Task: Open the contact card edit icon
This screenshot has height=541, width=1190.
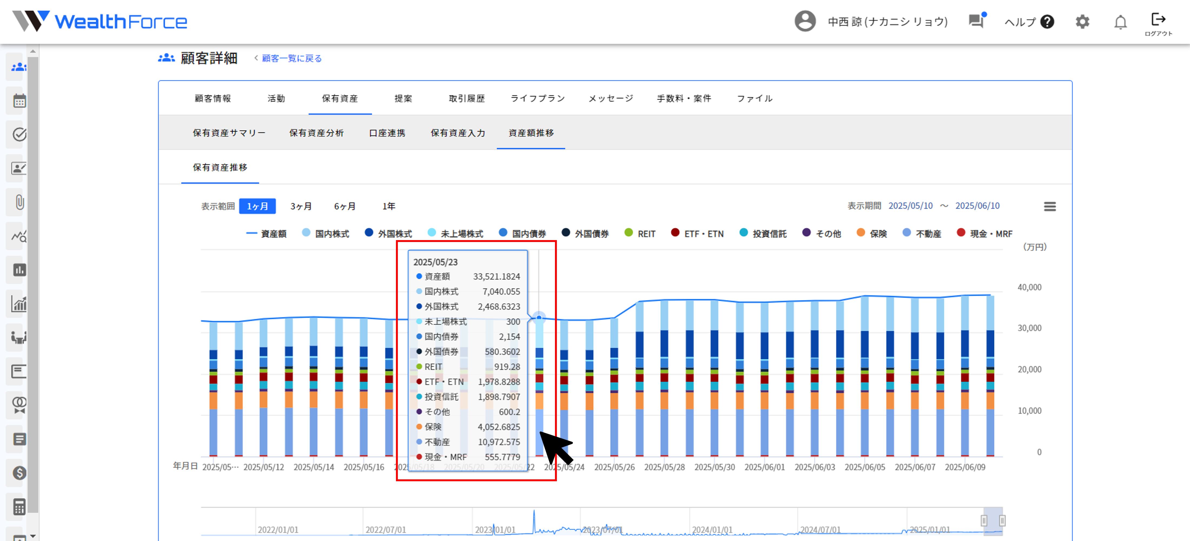Action: click(18, 168)
